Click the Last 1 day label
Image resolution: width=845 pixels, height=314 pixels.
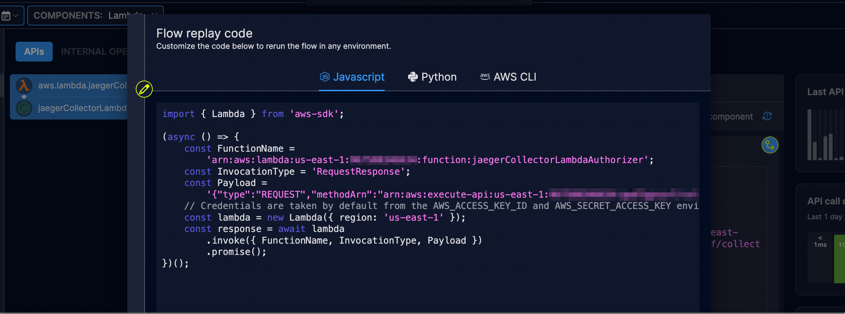(x=825, y=217)
